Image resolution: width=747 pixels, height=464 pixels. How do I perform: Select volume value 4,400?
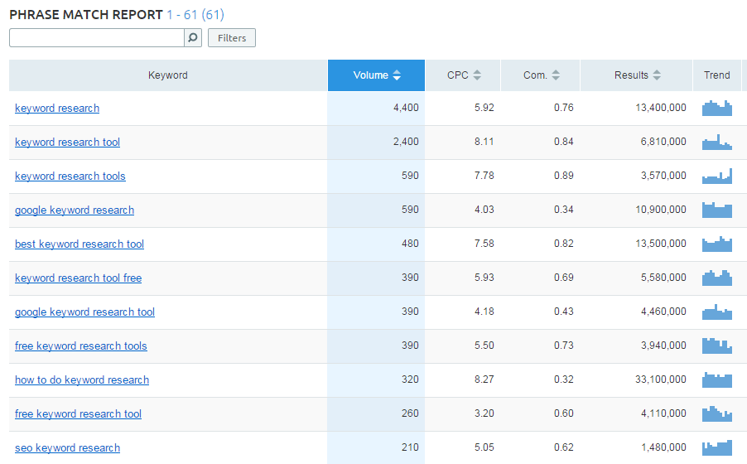pyautogui.click(x=406, y=108)
